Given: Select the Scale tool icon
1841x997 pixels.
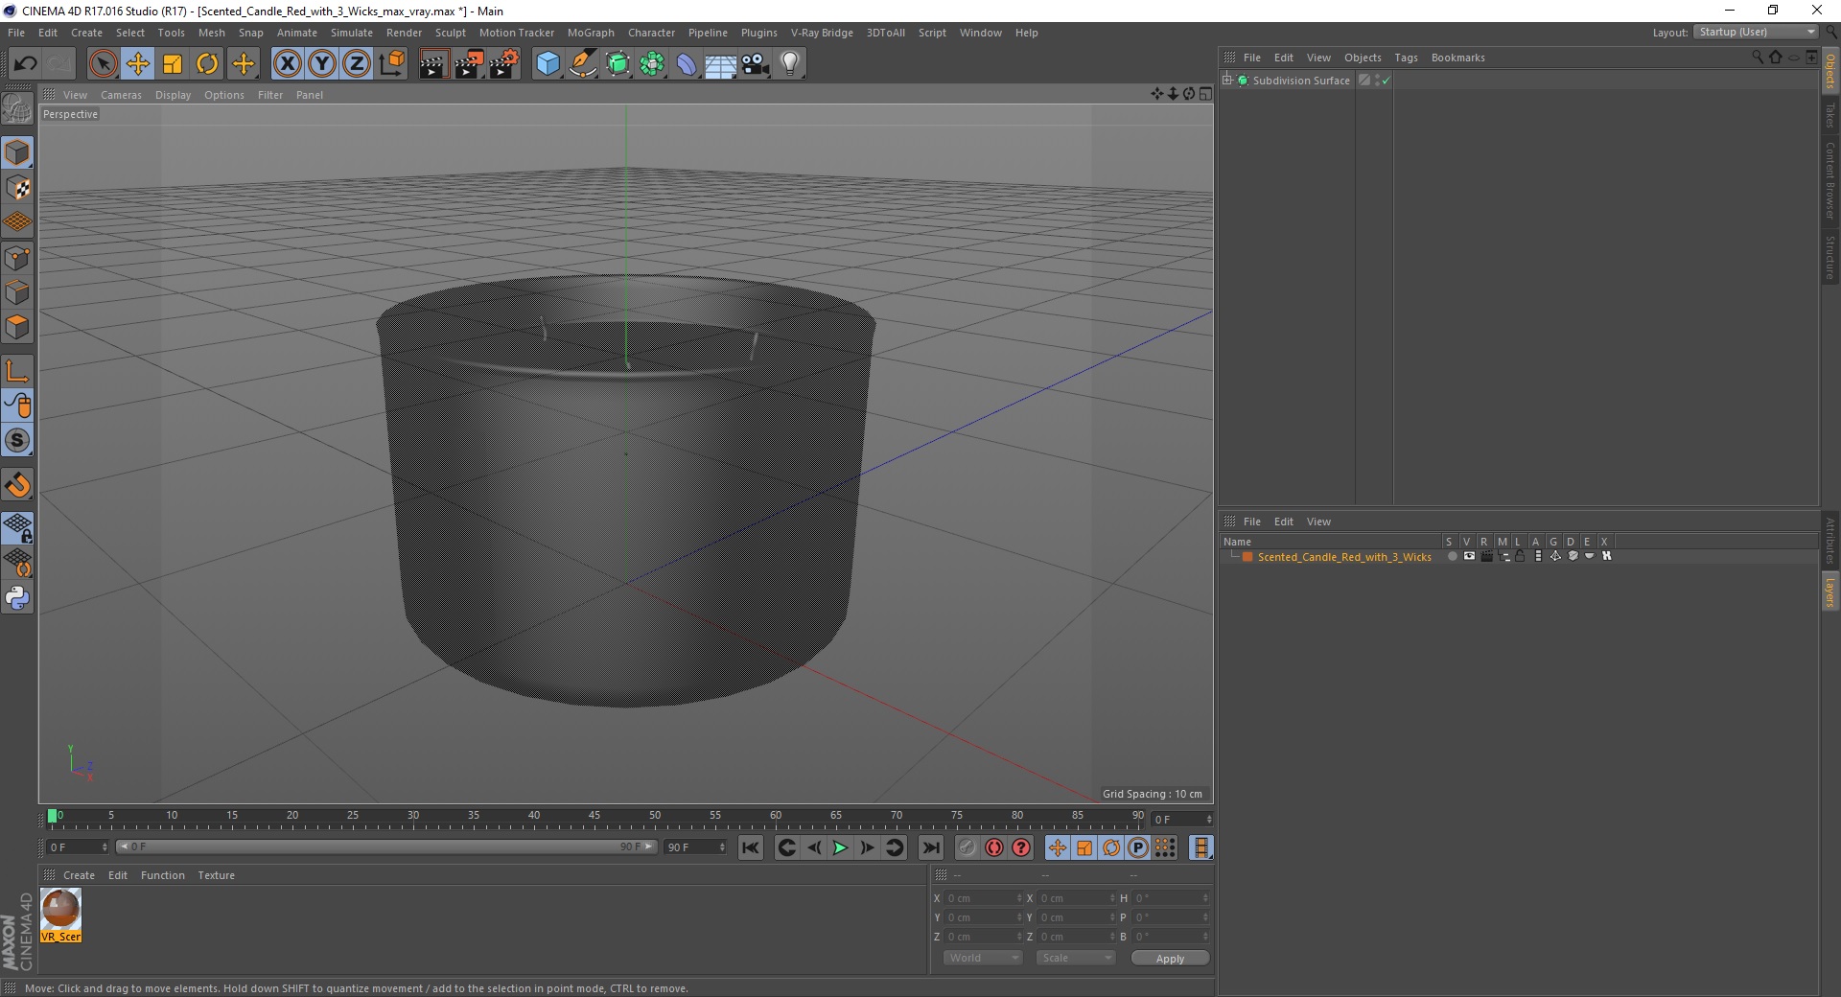Looking at the screenshot, I should 173,64.
